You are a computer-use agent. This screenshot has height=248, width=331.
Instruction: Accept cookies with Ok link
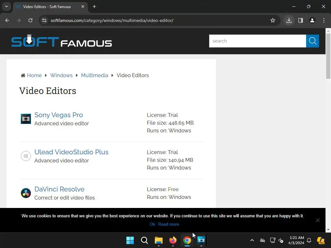[153, 224]
